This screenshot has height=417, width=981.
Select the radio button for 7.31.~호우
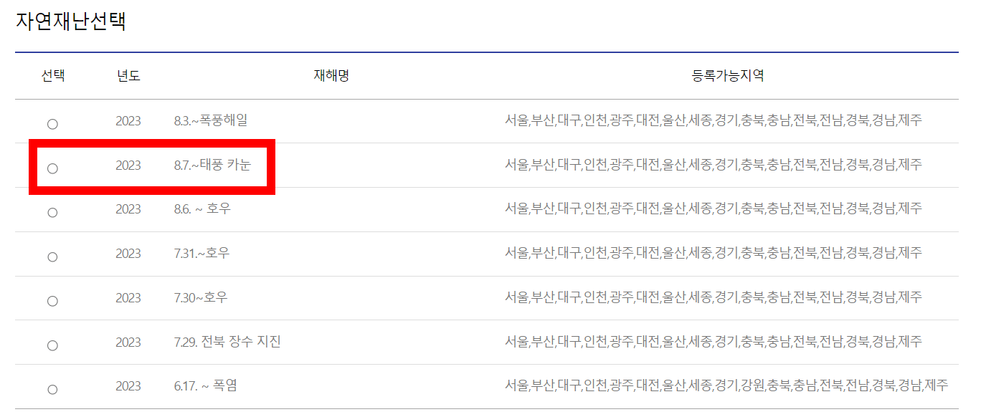pos(52,254)
